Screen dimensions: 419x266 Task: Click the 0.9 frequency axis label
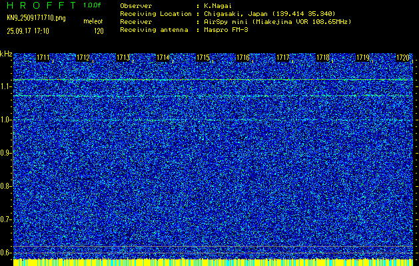(5, 153)
